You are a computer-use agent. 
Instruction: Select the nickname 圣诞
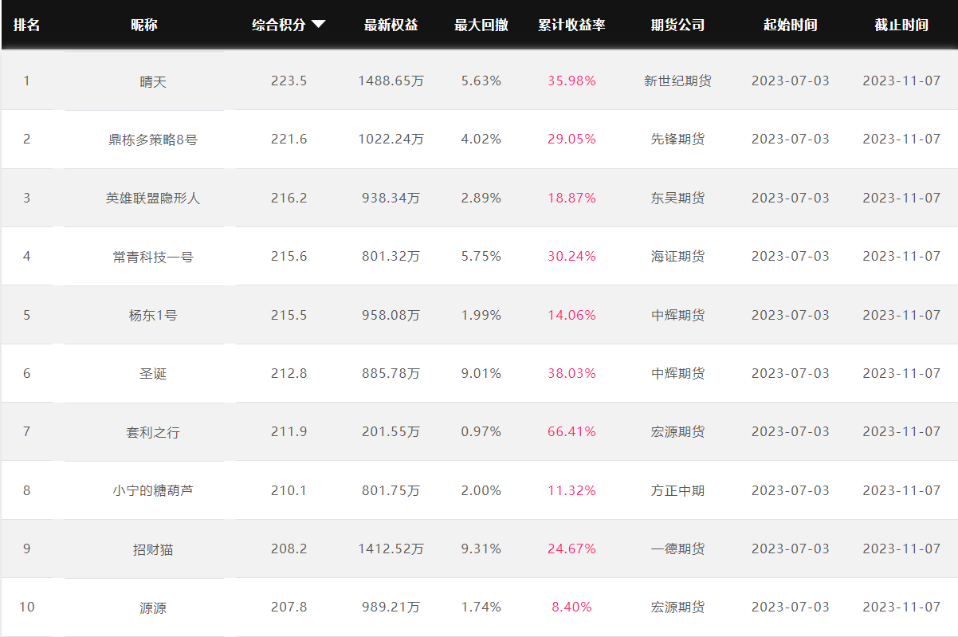[153, 373]
